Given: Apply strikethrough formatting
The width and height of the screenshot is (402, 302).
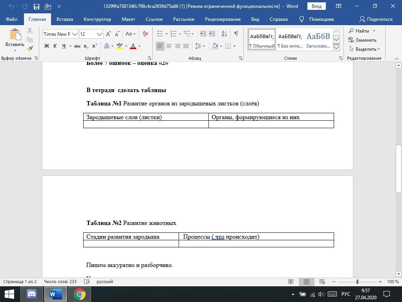Looking at the screenshot, I should pos(77,46).
